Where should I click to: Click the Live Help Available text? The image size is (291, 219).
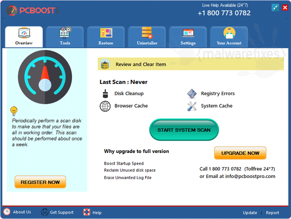coord(225,5)
